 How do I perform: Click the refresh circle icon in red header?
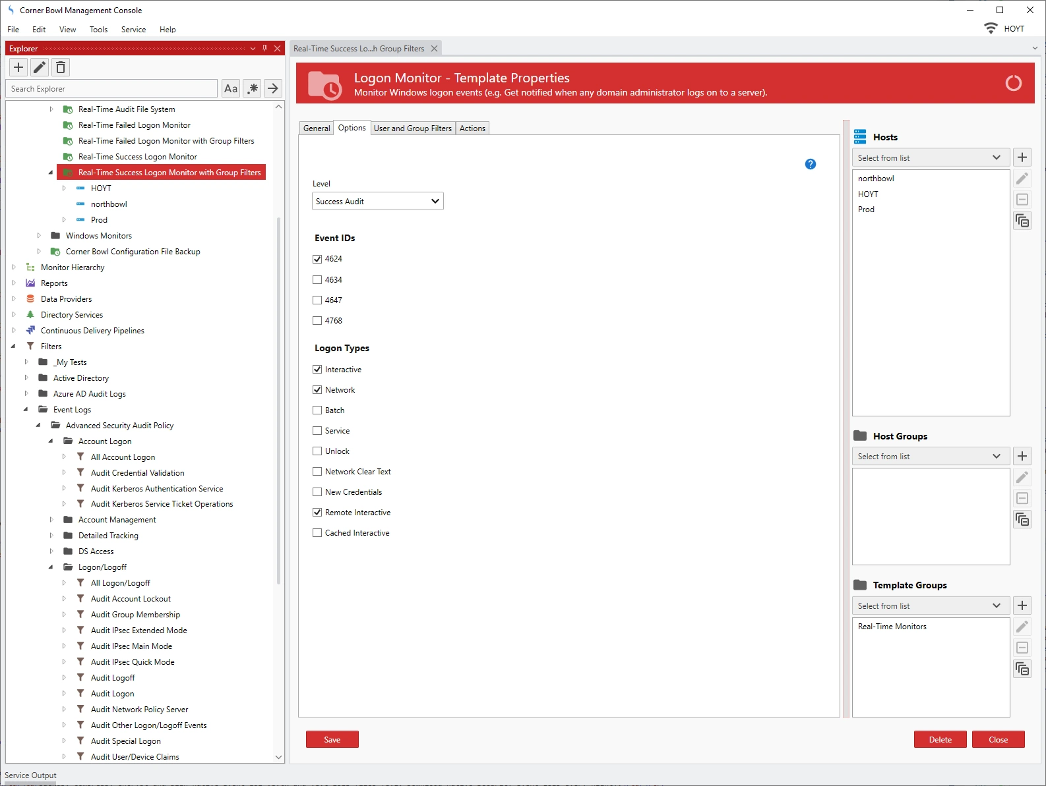pos(1013,83)
